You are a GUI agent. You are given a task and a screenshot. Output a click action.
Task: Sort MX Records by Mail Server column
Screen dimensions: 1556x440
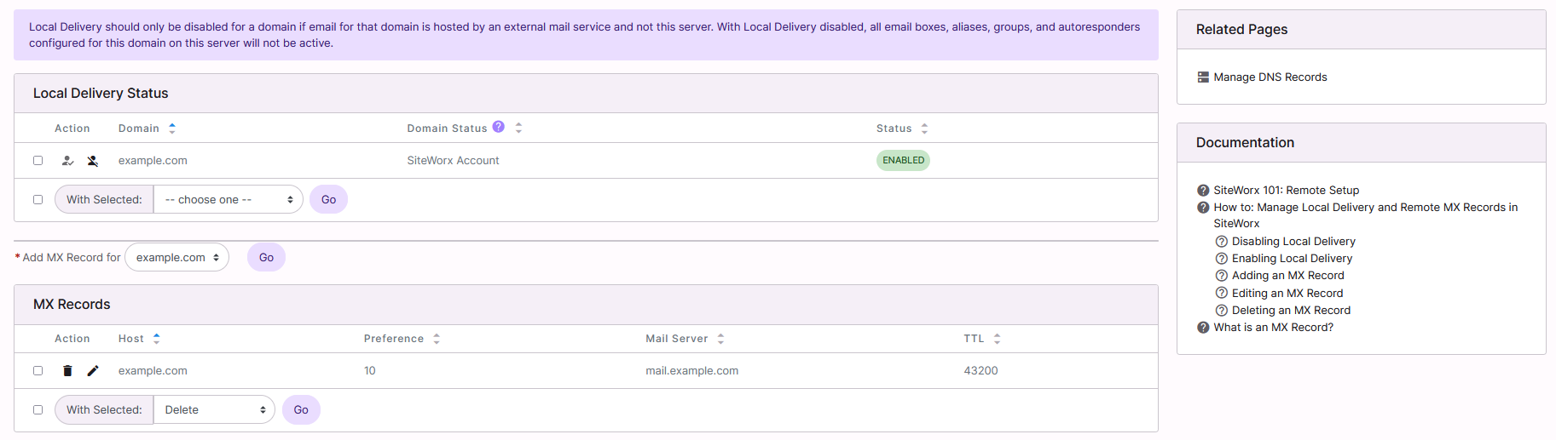(x=720, y=339)
